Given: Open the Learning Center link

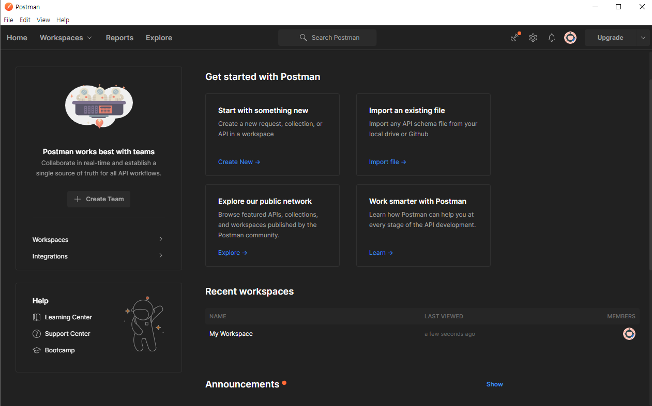Looking at the screenshot, I should [x=68, y=317].
